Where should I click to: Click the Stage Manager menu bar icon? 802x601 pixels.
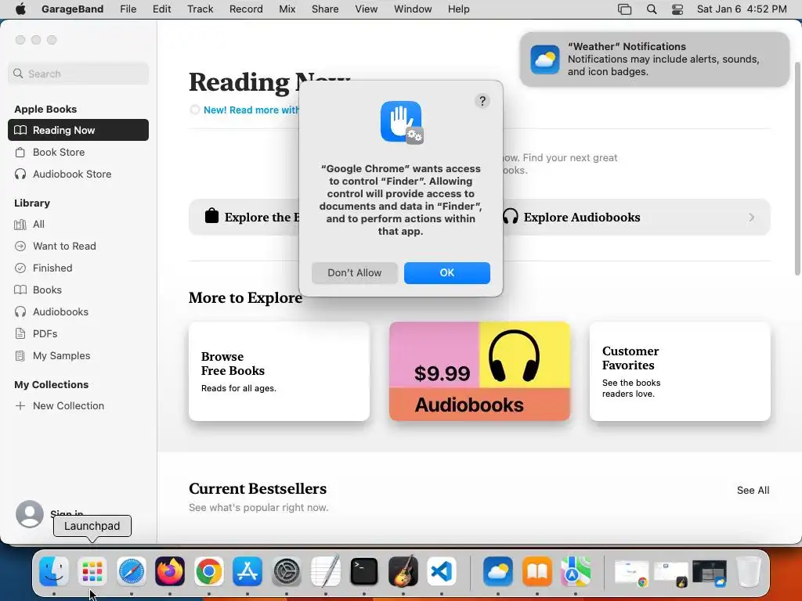click(624, 9)
